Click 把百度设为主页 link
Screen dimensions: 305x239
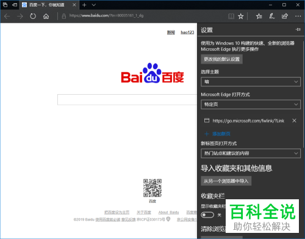(x=117, y=212)
